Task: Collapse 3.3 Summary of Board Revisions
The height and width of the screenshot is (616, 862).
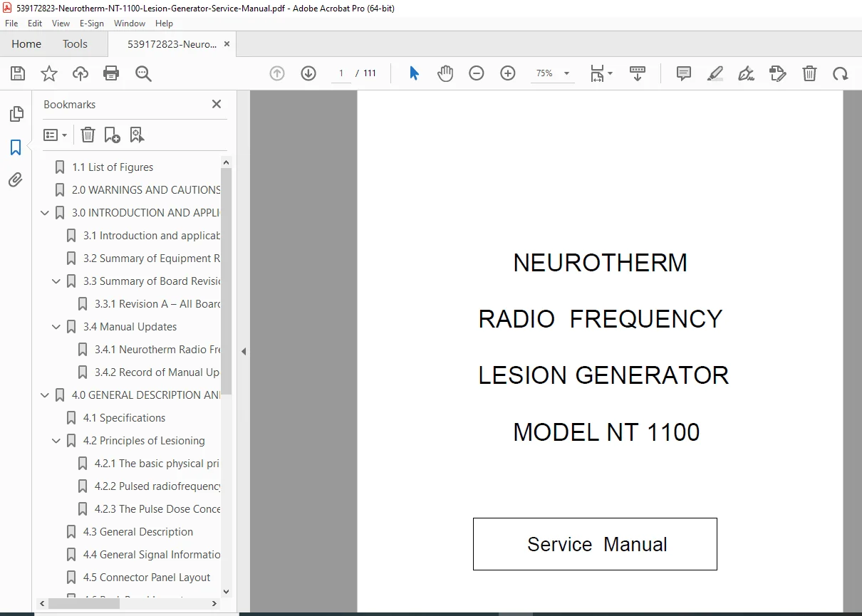Action: [57, 281]
